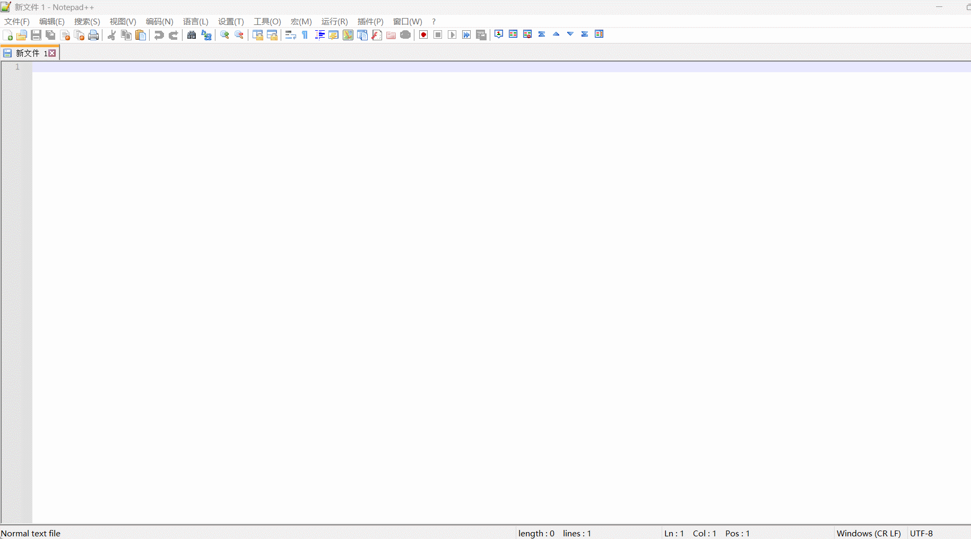Click the Find binoculars icon
The height and width of the screenshot is (539, 971).
pos(192,35)
